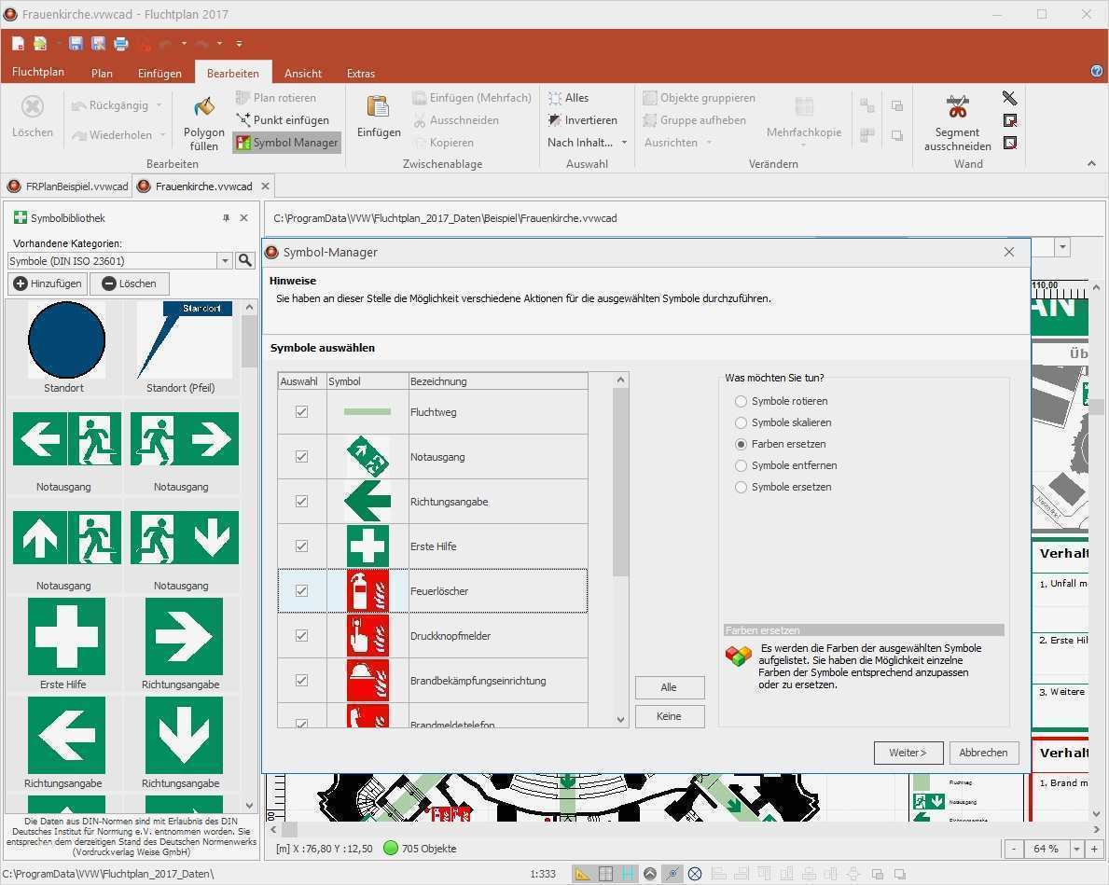Select the Standort blue circle symbol

tap(66, 339)
